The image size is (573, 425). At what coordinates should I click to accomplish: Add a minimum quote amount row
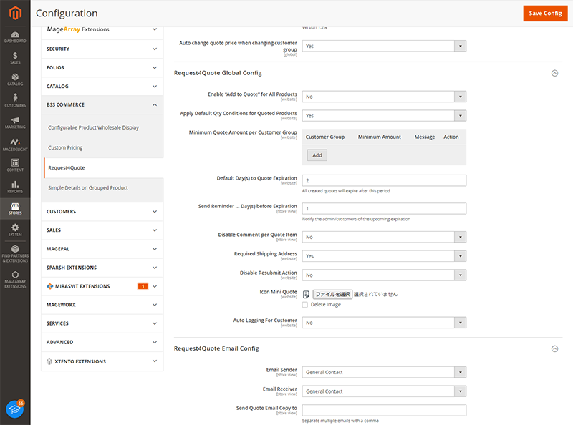pos(317,155)
